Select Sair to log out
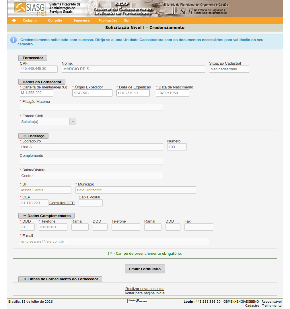Screen dimensions: 290x309 click(x=126, y=20)
